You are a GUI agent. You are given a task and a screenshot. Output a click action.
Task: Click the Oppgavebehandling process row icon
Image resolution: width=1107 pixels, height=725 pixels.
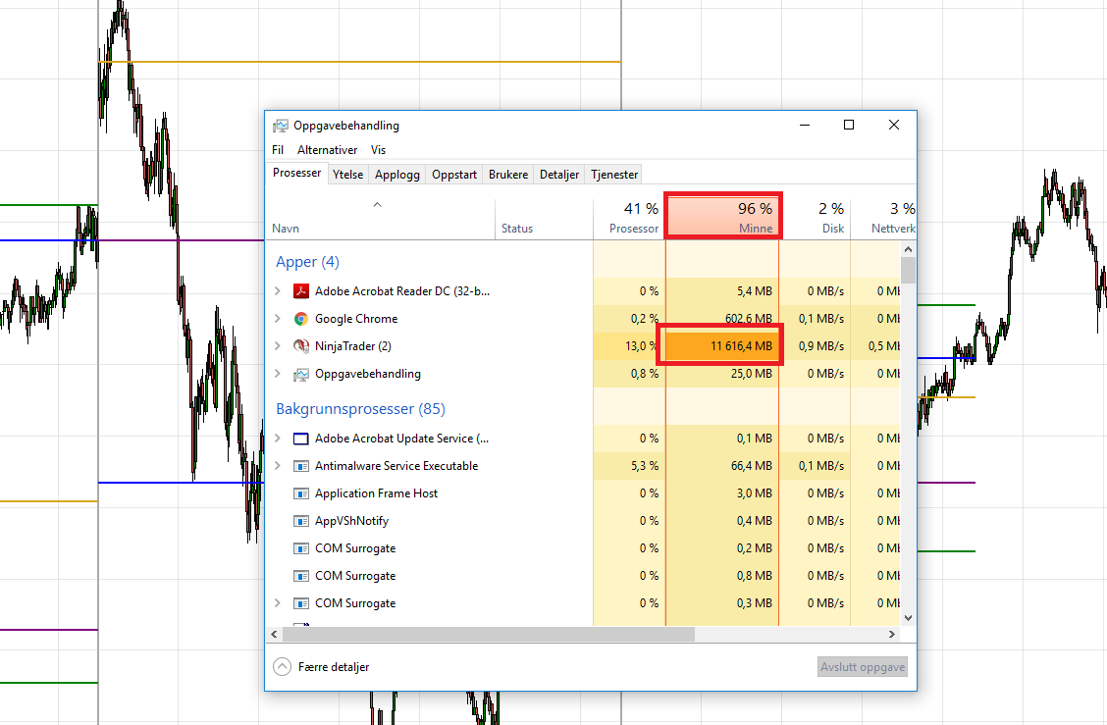coord(300,374)
